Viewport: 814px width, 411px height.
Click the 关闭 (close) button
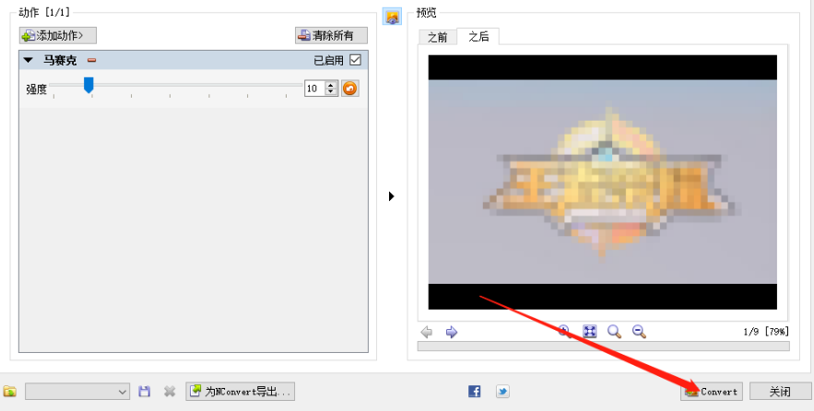(x=780, y=392)
